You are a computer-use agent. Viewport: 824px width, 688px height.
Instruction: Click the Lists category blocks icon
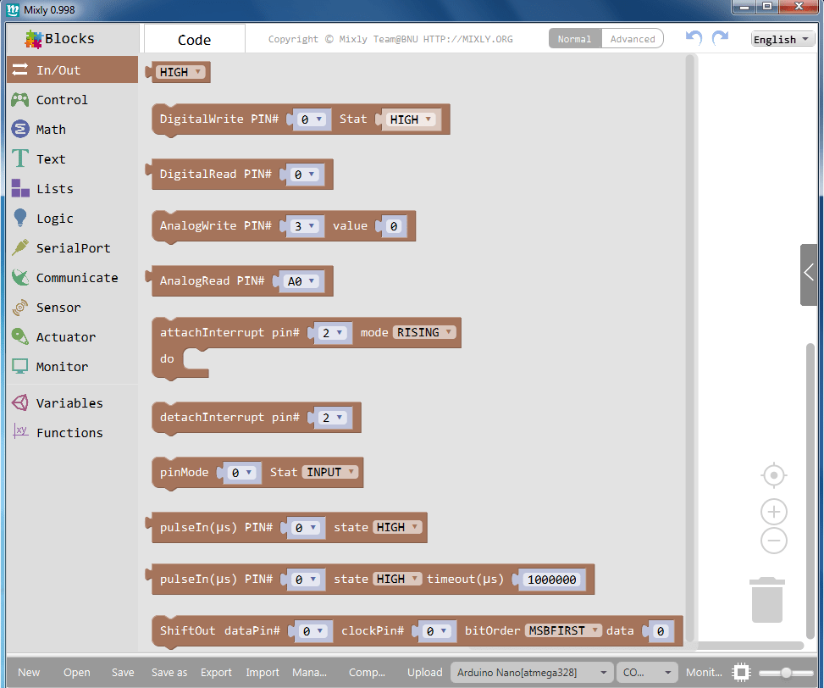pos(20,188)
